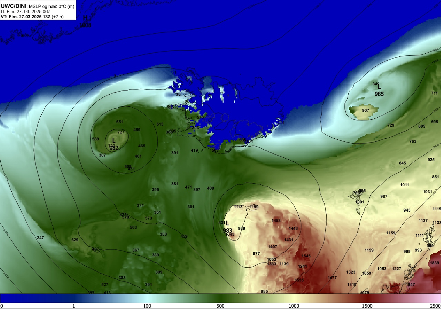The height and width of the screenshot is (309, 441).
Task: Click the UWC/DINI title in the header box
Action: (13, 6)
